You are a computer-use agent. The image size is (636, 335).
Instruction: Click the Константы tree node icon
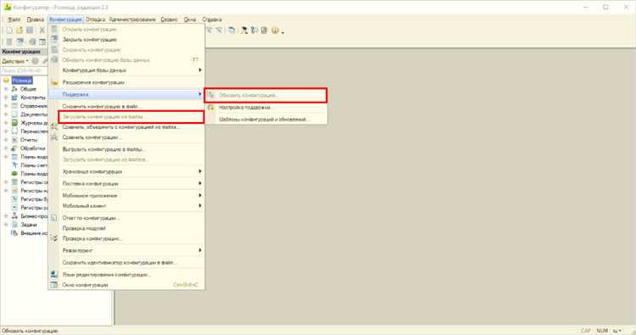[x=14, y=98]
